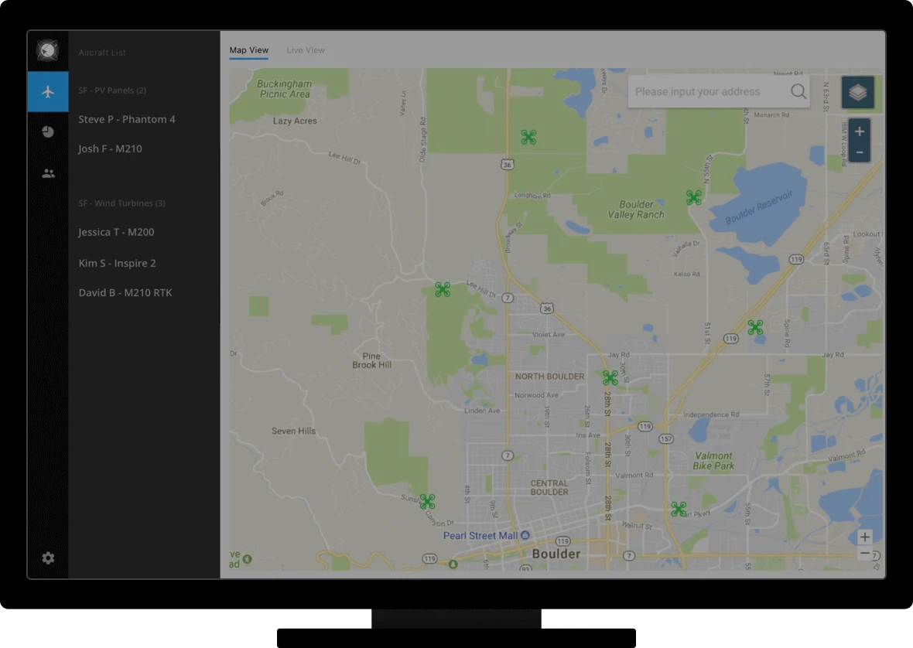Click the NORTH BOULDER map label

(549, 377)
